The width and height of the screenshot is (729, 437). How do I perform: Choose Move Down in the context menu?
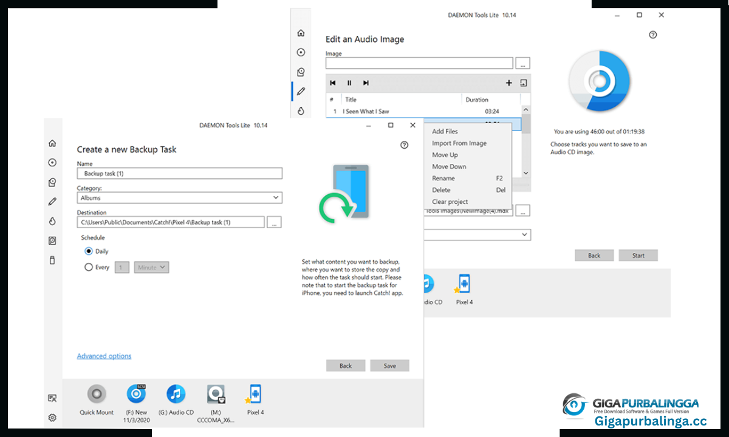tap(449, 166)
